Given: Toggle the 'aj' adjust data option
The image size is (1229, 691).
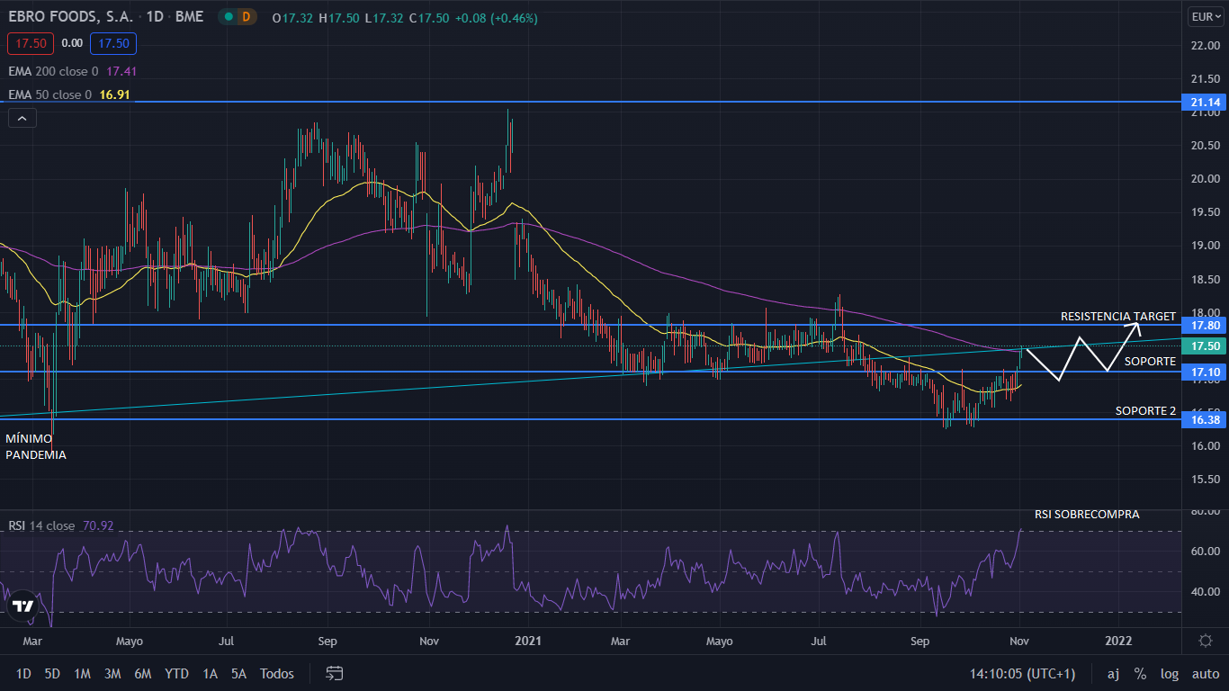Looking at the screenshot, I should click(x=1113, y=673).
